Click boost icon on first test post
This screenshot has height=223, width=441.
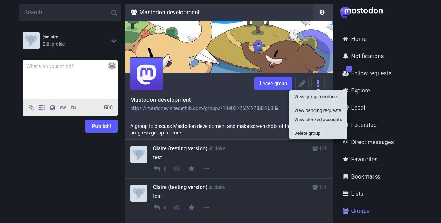[177, 169]
